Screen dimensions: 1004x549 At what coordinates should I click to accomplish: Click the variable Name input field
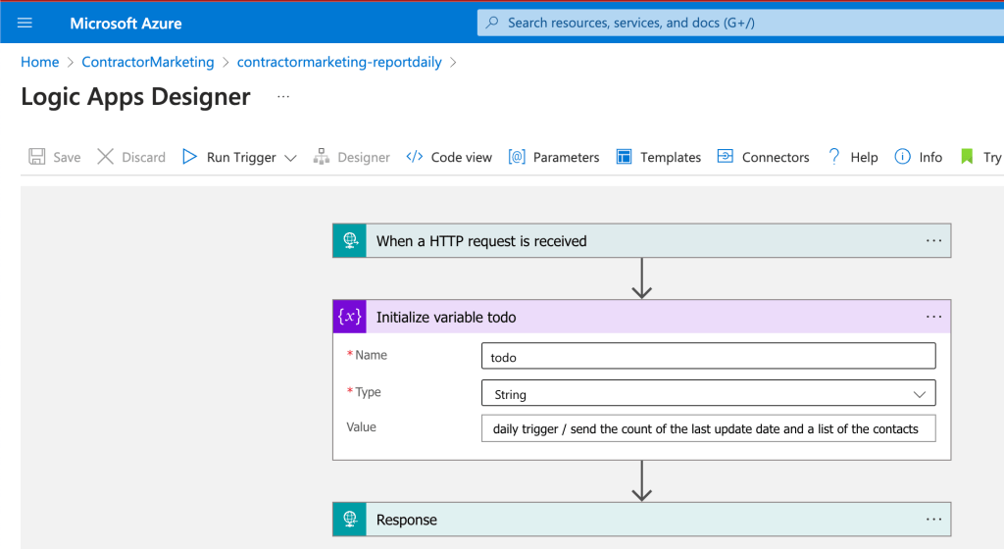pyautogui.click(x=708, y=357)
